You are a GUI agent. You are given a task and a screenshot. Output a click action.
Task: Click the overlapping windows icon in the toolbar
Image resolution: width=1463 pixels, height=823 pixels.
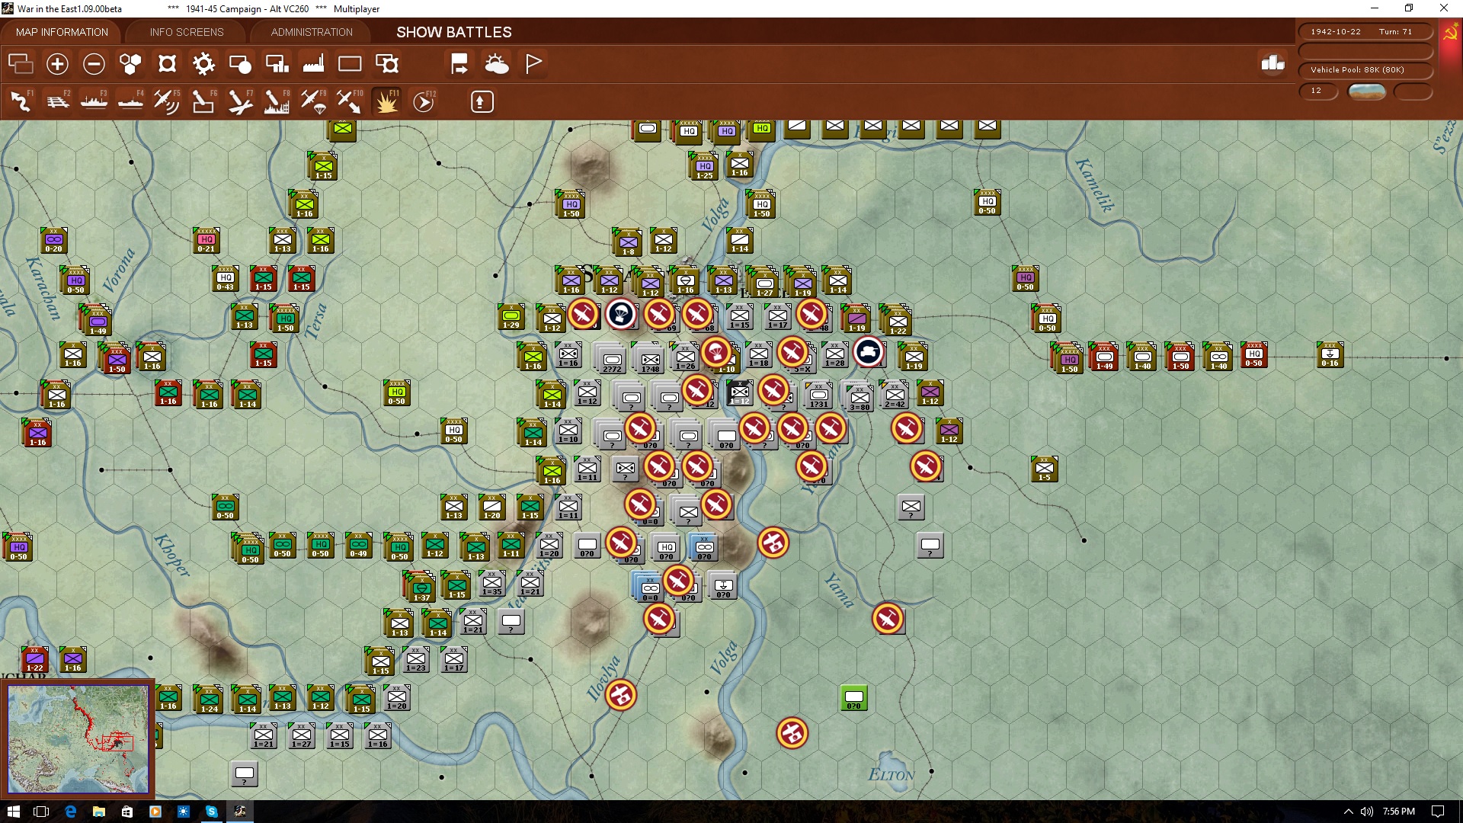pyautogui.click(x=21, y=64)
